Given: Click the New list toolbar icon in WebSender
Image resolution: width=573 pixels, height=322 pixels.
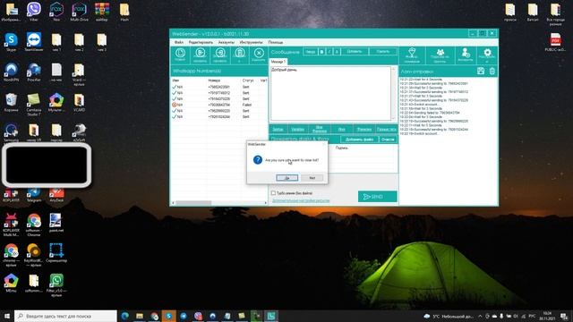Looking at the screenshot, I should tap(180, 55).
